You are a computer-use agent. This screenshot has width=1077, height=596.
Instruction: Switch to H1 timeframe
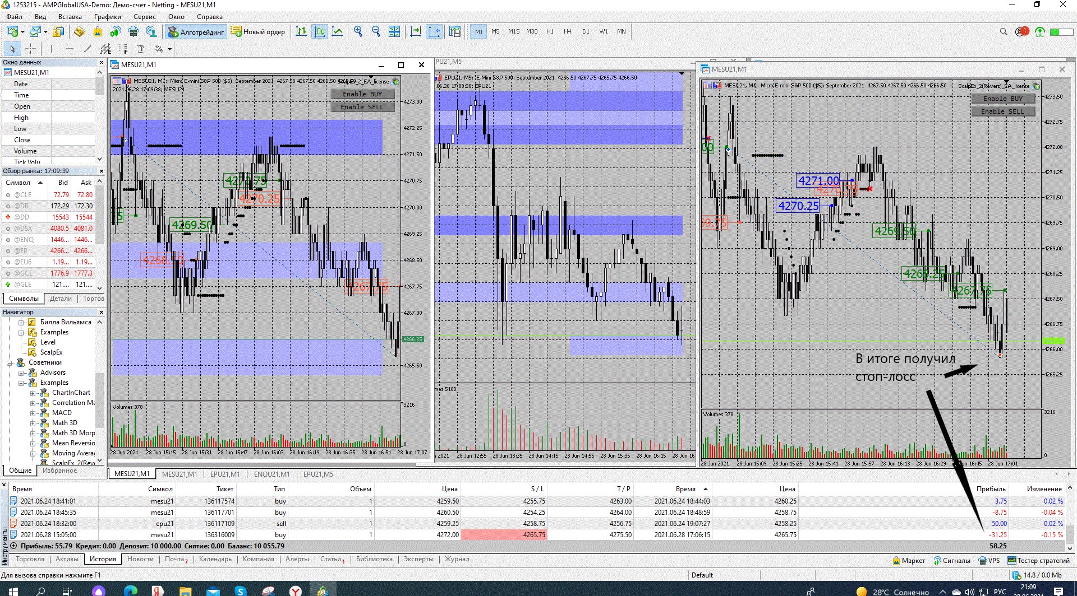coord(550,31)
